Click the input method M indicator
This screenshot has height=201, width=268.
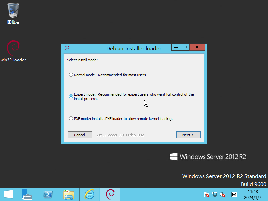234,194
